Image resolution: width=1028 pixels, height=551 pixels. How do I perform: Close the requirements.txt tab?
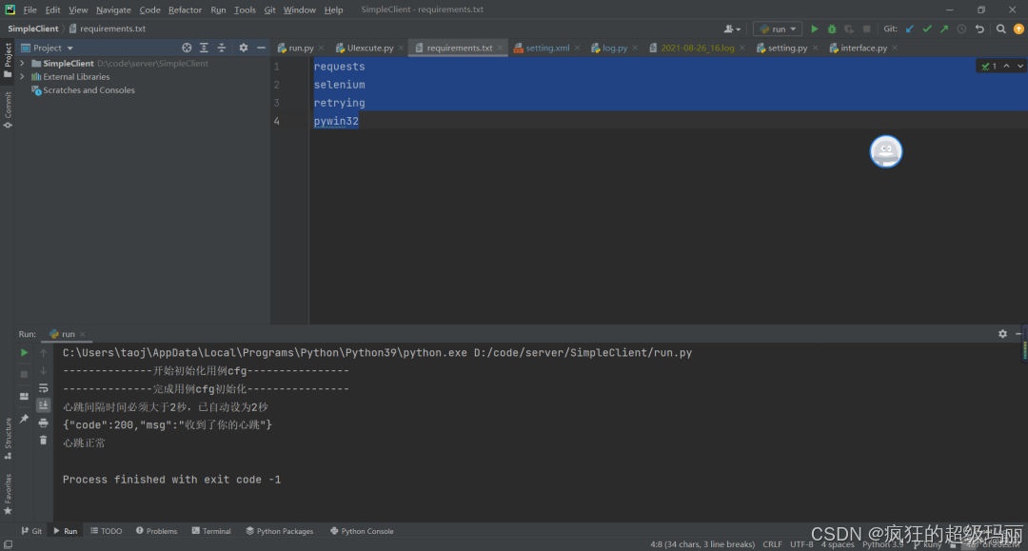coord(500,48)
